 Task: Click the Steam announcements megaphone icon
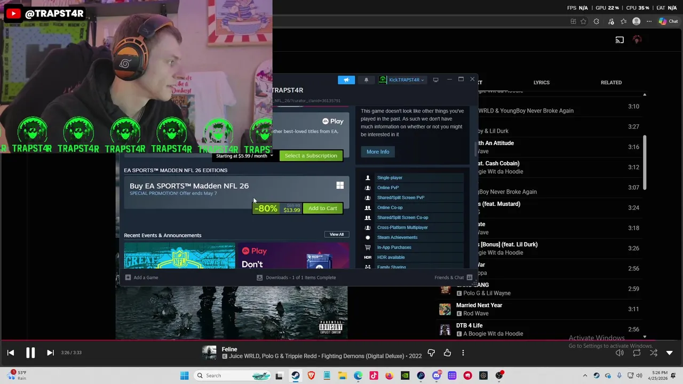point(346,80)
